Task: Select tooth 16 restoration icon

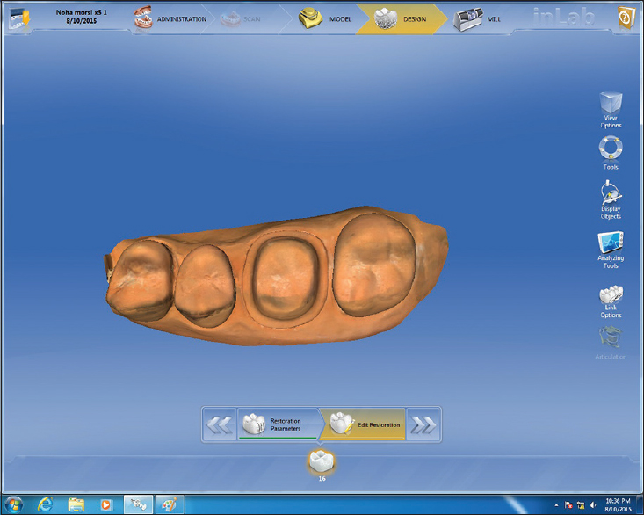Action: 322,461
